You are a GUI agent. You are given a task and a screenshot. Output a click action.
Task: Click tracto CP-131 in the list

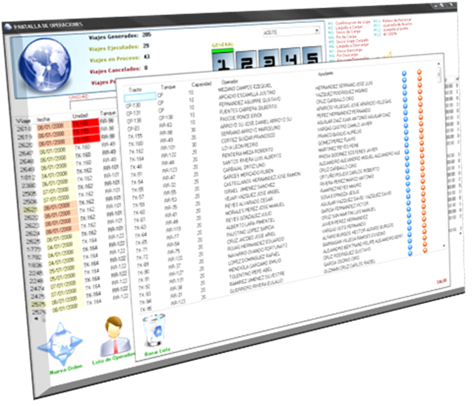(x=134, y=113)
